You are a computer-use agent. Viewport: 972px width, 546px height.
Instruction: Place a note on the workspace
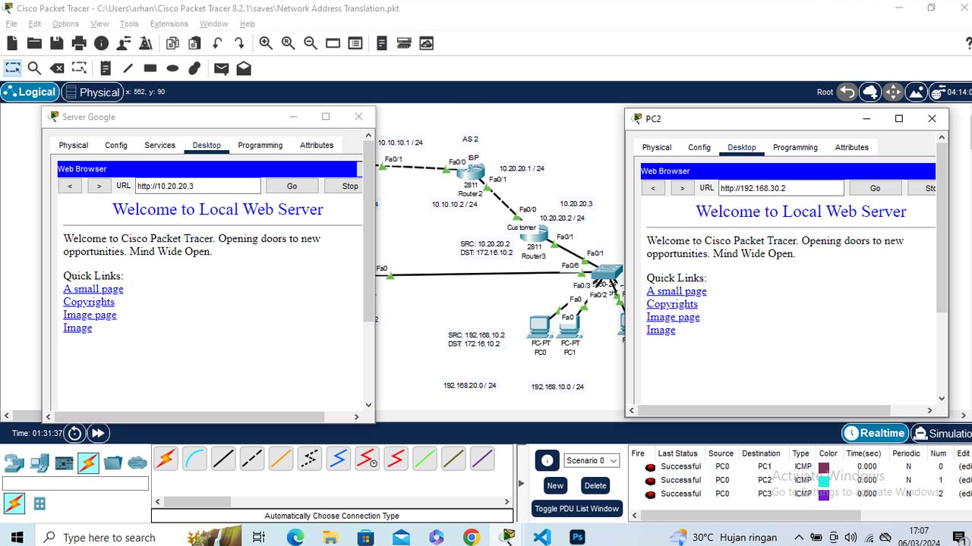[106, 68]
